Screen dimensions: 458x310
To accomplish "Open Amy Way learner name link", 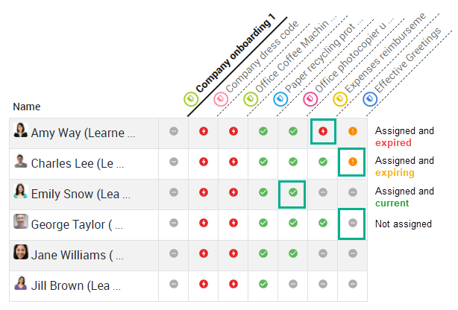I will pos(84,133).
